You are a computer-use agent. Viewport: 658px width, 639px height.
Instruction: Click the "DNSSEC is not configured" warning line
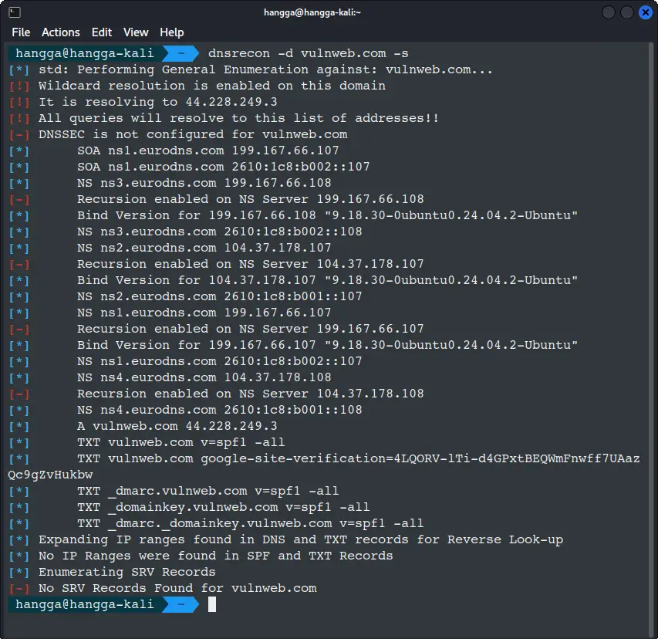click(x=193, y=134)
